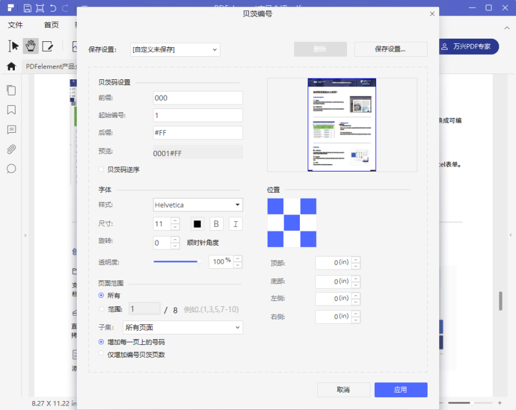The width and height of the screenshot is (516, 410).
Task: Click the 前缀 prefix input field
Action: tap(197, 98)
